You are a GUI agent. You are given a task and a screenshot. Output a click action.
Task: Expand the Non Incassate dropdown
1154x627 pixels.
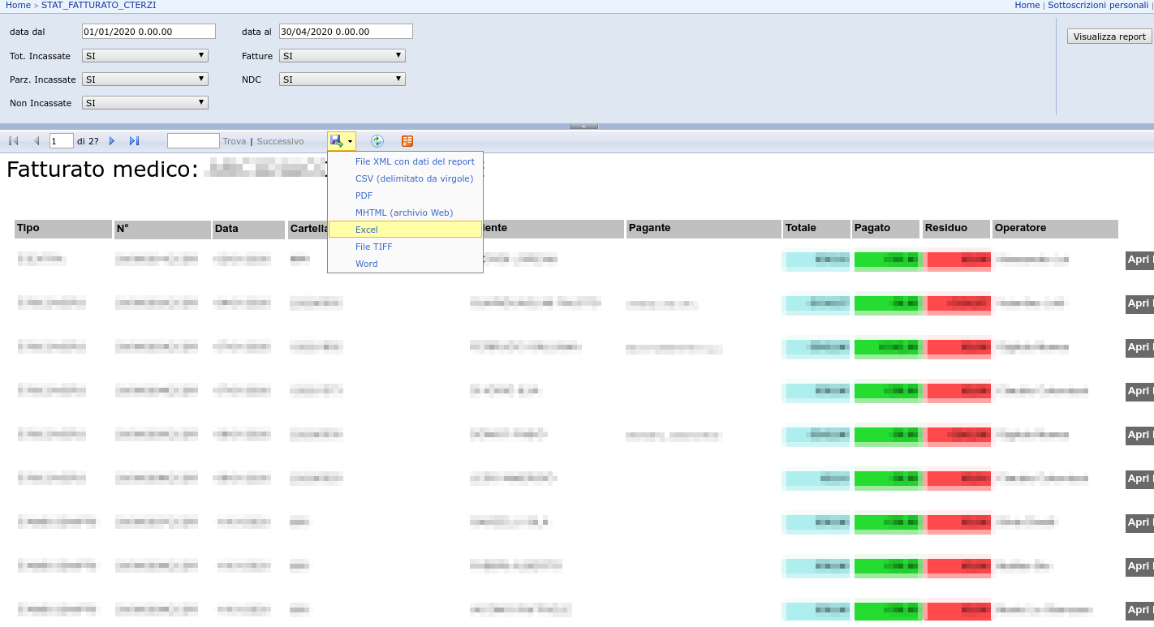click(x=145, y=103)
